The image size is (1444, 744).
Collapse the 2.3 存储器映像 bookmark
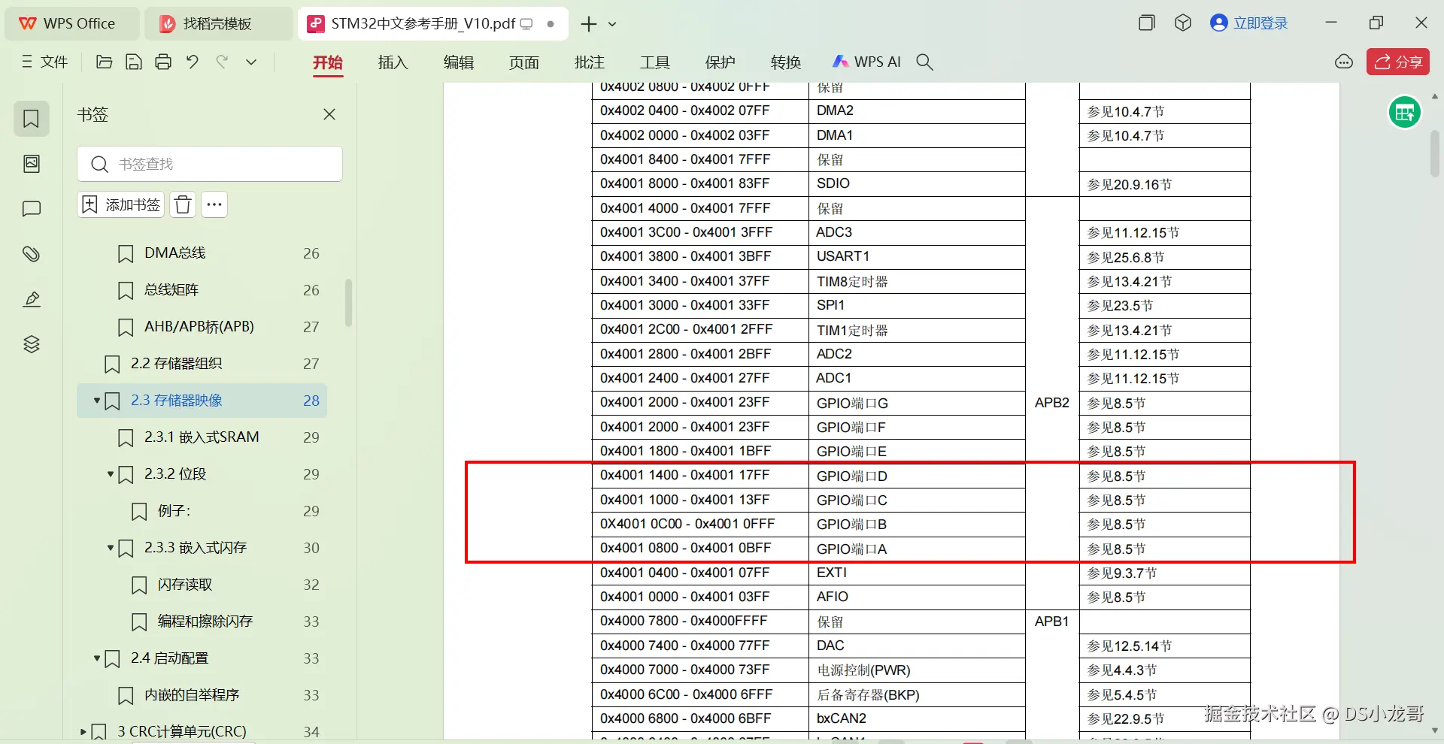pos(97,401)
